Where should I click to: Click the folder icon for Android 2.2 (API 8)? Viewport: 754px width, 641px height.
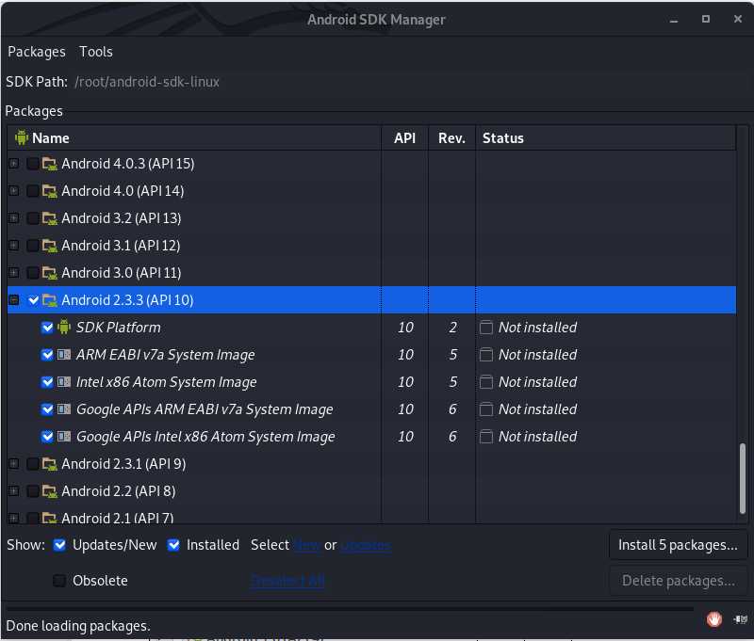(x=50, y=491)
